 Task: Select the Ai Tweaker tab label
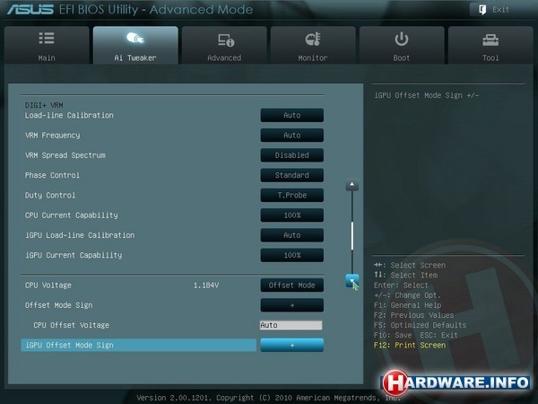(x=135, y=57)
